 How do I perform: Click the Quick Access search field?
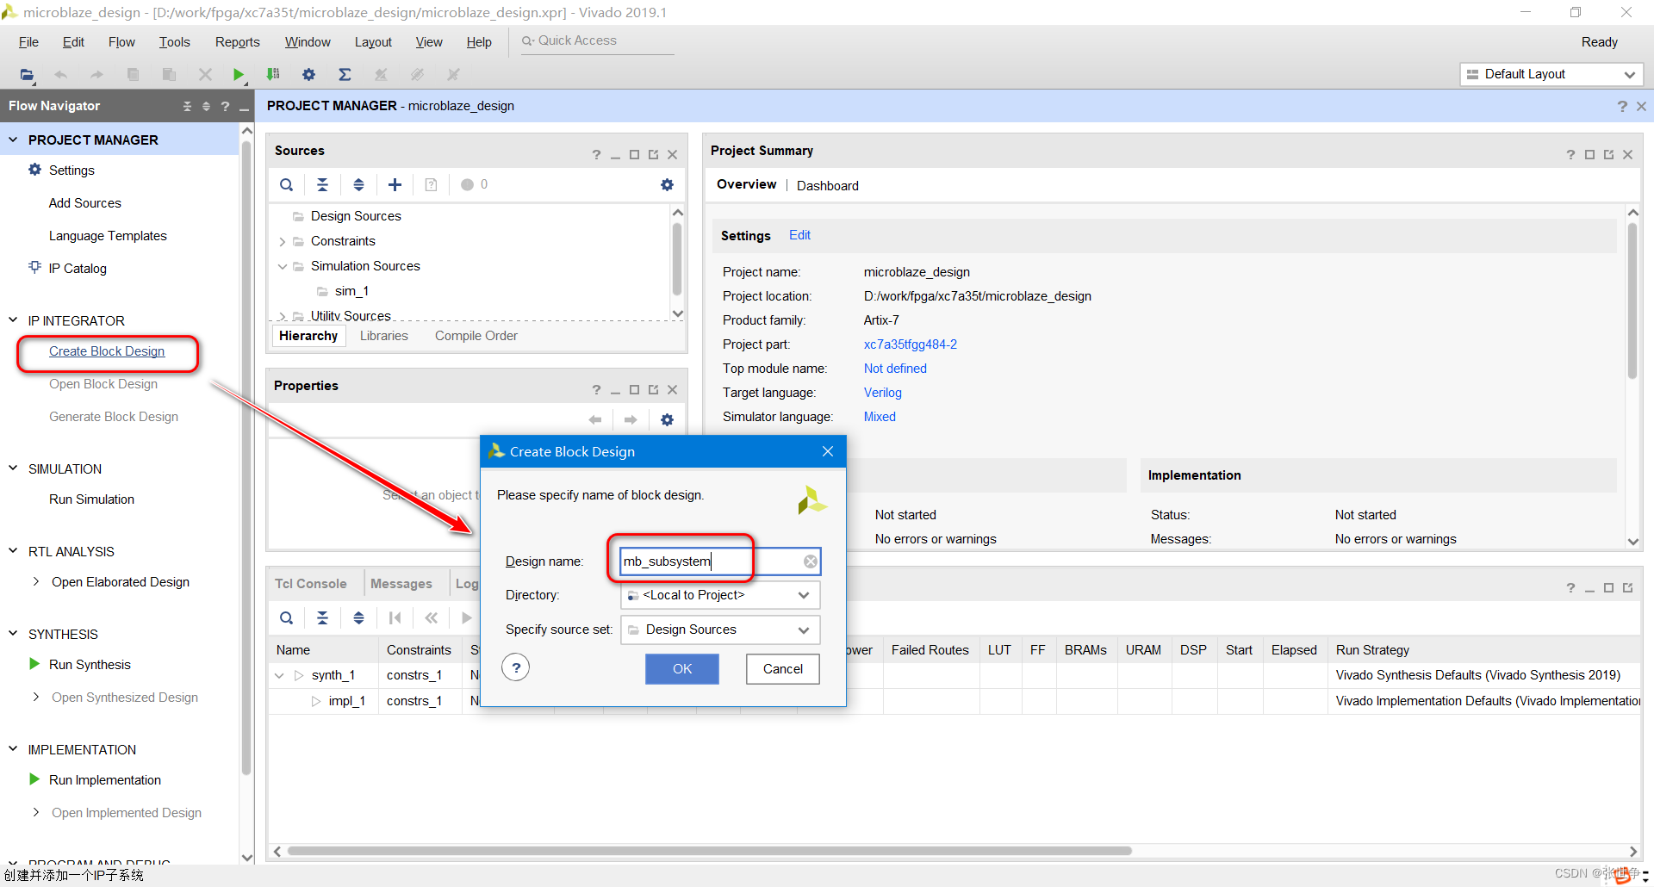click(597, 41)
